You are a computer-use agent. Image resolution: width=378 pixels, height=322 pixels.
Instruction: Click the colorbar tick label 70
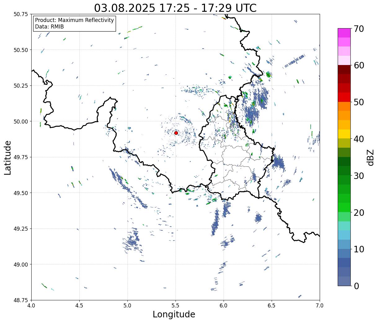pyautogui.click(x=358, y=29)
